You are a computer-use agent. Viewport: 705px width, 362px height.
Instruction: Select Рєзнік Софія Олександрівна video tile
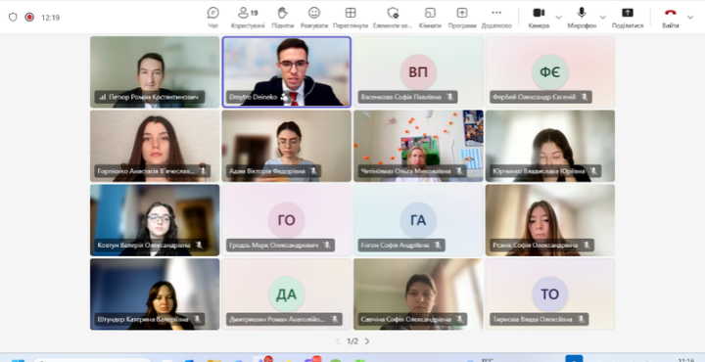coord(550,220)
